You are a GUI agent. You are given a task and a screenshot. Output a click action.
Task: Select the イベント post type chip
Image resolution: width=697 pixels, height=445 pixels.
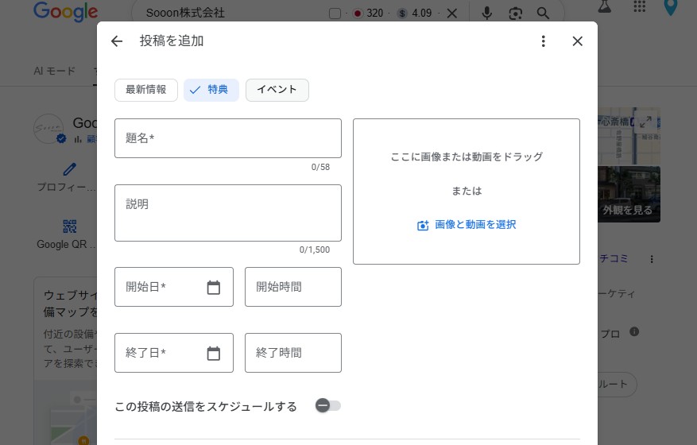click(277, 90)
